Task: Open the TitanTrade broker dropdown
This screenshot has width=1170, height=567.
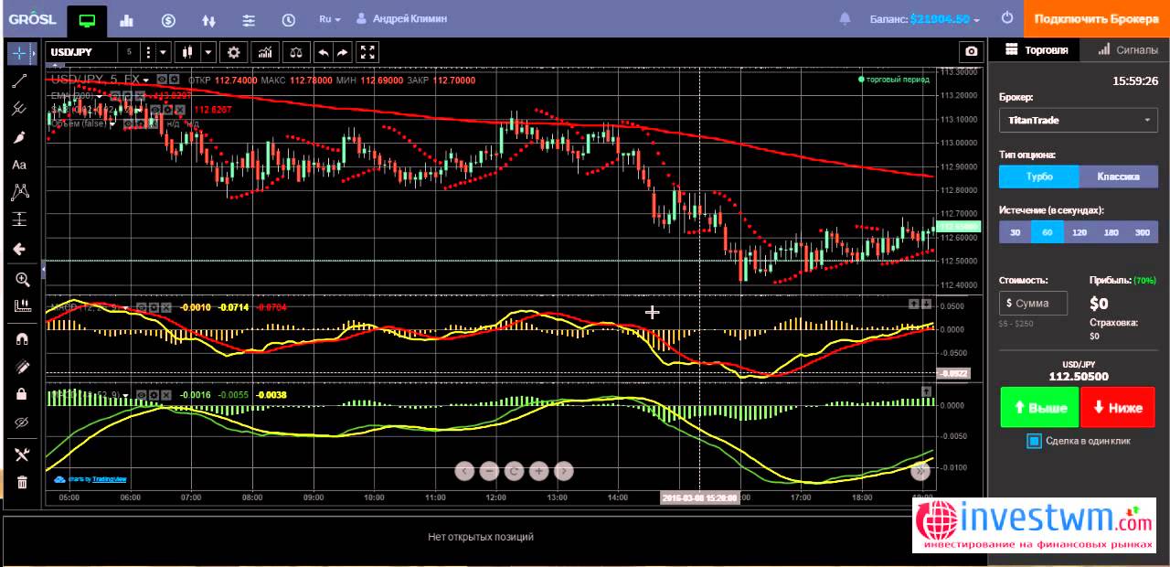Action: point(1079,120)
